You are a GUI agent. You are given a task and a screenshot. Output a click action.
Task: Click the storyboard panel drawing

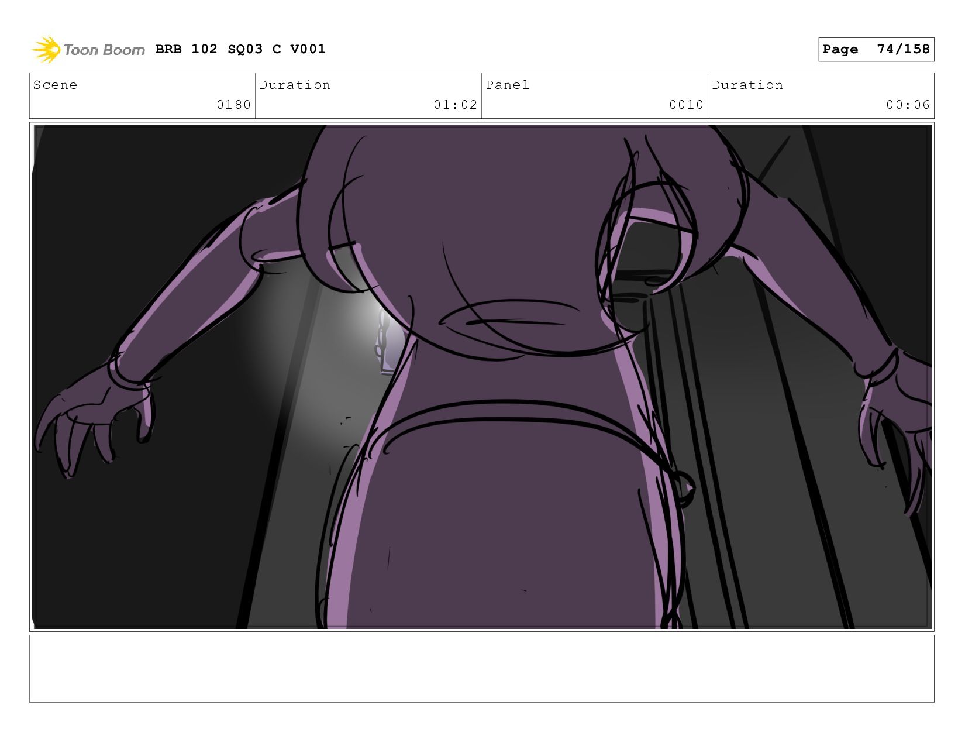pos(482,377)
